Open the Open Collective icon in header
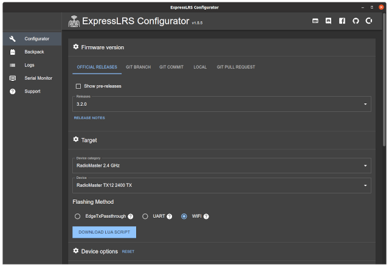The width and height of the screenshot is (389, 267). point(369,21)
